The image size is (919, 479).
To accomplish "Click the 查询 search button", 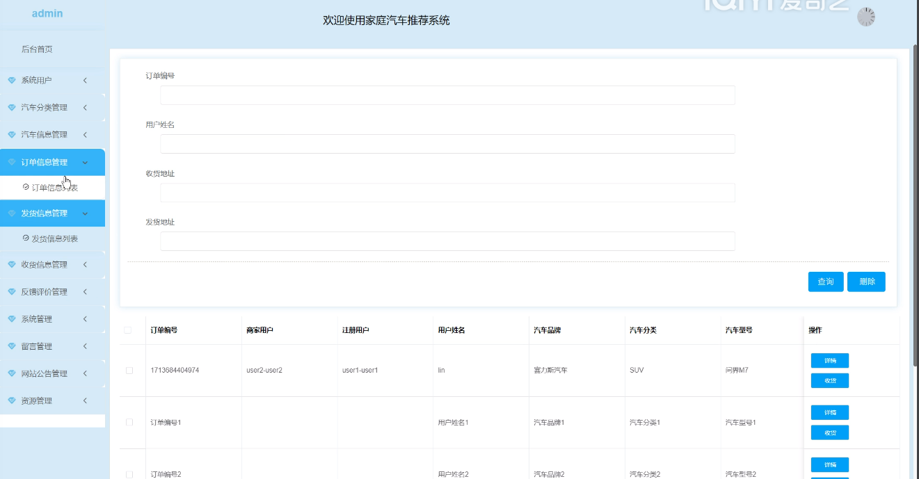I will point(825,282).
